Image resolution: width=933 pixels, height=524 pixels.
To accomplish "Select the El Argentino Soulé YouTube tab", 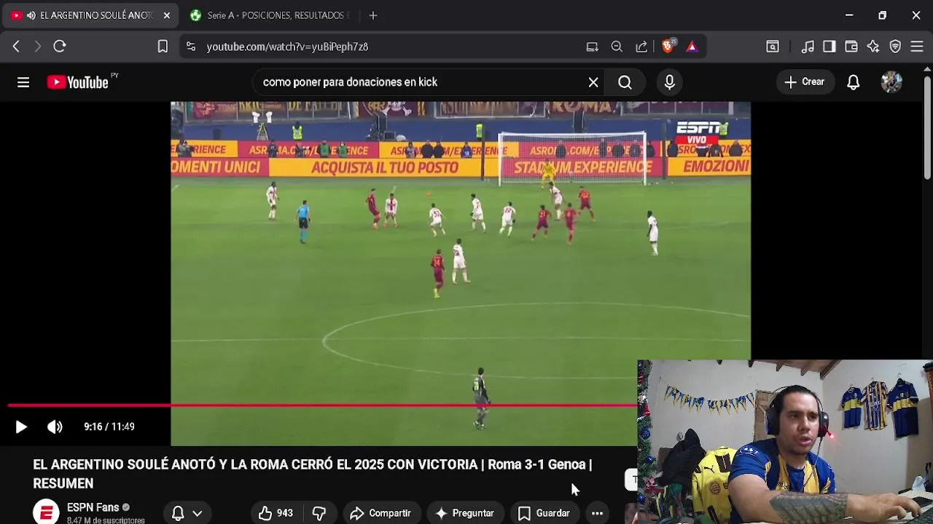I will [91, 15].
